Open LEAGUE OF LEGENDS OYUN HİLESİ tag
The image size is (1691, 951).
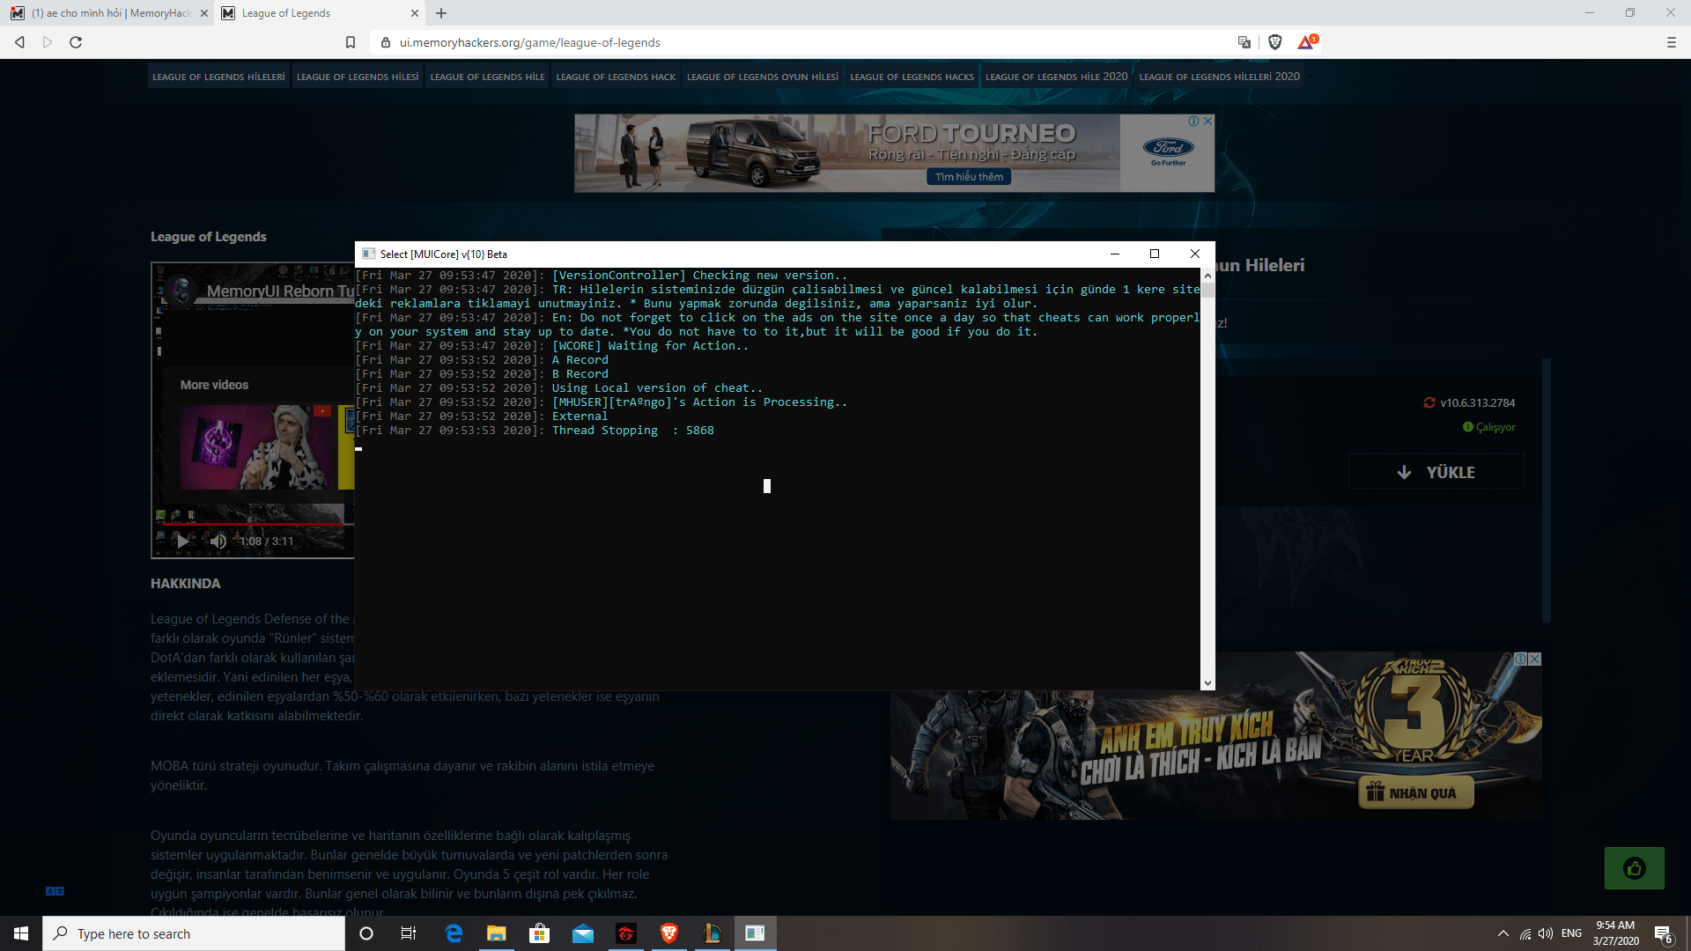763,77
